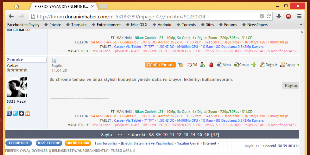Open the Adblock Plus icon
310x155 pixels.
[x=288, y=16]
